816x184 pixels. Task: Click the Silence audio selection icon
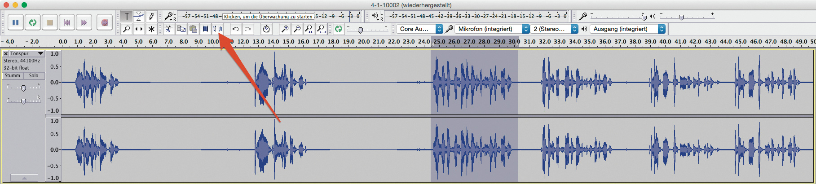[x=217, y=29]
